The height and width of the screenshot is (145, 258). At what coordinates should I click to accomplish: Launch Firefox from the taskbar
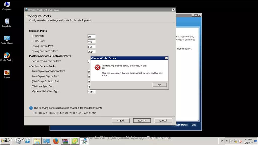(56, 141)
